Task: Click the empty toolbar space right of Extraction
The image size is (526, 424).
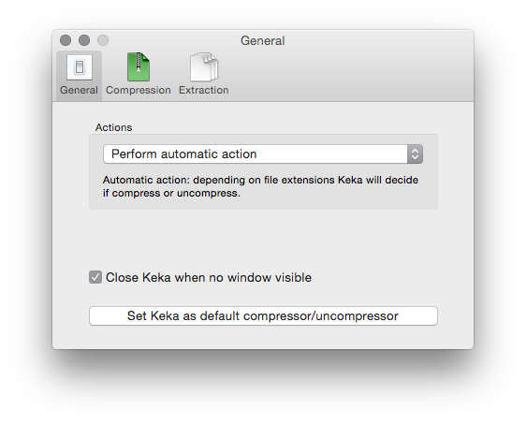Action: pyautogui.click(x=349, y=74)
